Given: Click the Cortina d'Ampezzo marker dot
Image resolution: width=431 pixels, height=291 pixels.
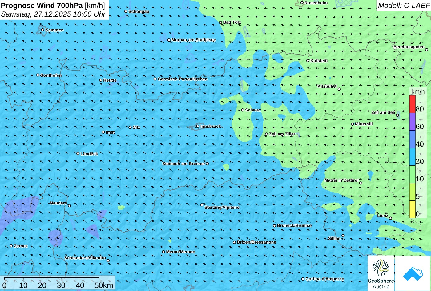Looking at the screenshot, I should tap(303, 279).
